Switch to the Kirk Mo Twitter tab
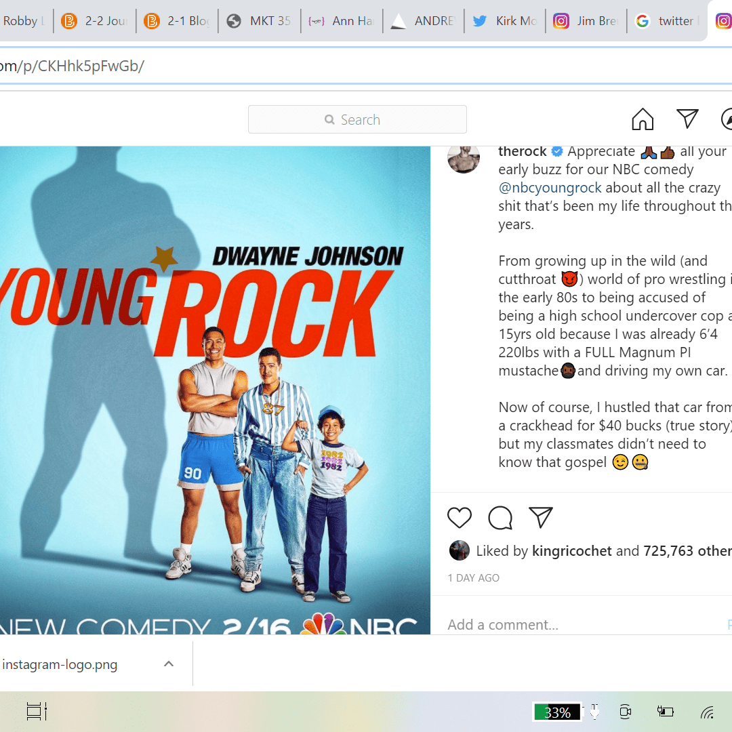Screen dimensions: 732x732 coord(505,21)
